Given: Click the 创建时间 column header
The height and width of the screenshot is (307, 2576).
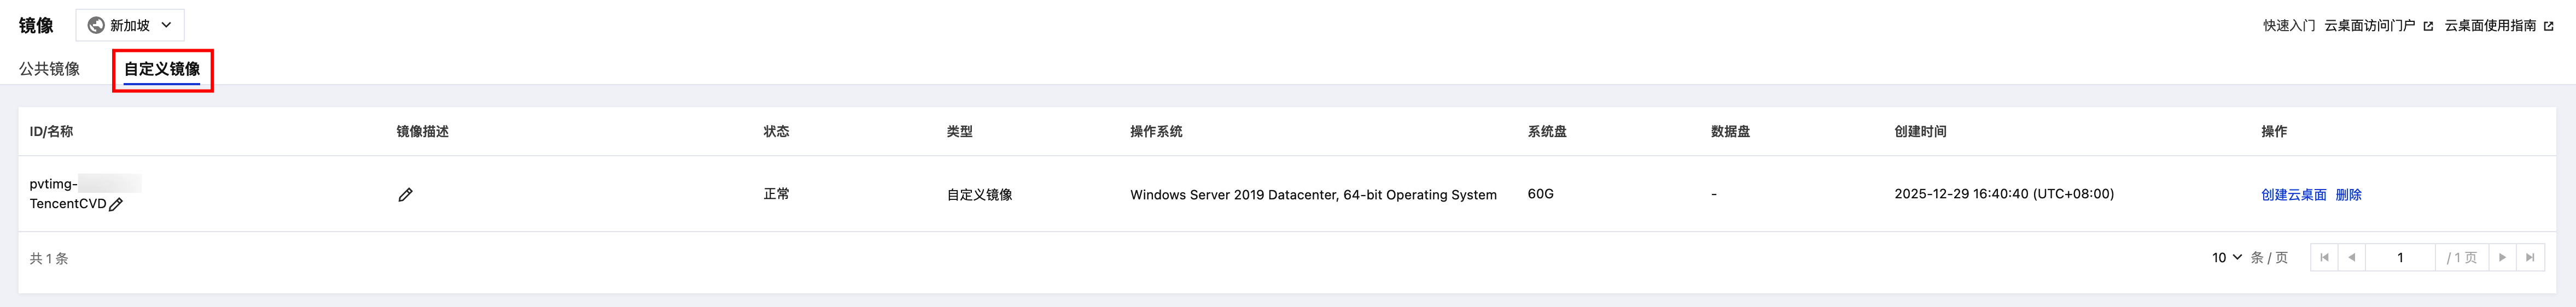Looking at the screenshot, I should point(1920,131).
